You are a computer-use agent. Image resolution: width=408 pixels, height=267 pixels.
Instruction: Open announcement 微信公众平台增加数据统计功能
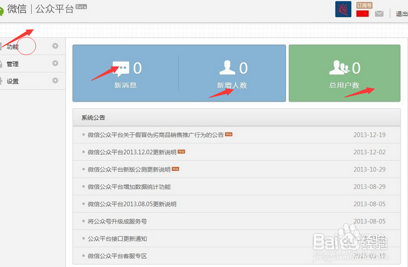tap(129, 187)
